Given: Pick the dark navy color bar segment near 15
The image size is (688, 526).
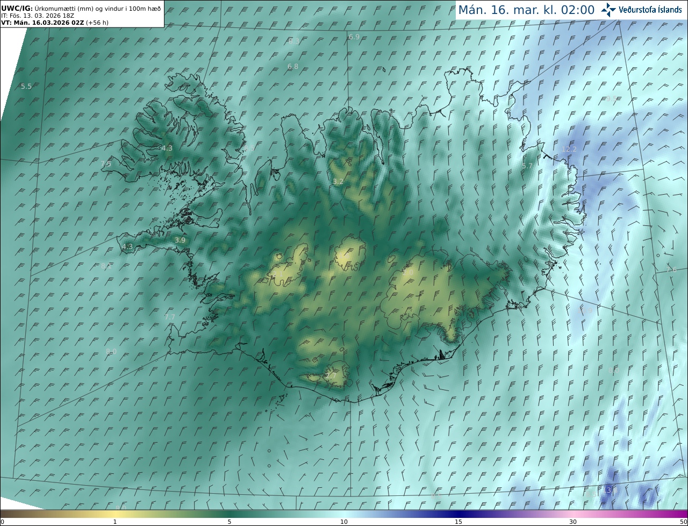Looking at the screenshot, I should [x=458, y=514].
